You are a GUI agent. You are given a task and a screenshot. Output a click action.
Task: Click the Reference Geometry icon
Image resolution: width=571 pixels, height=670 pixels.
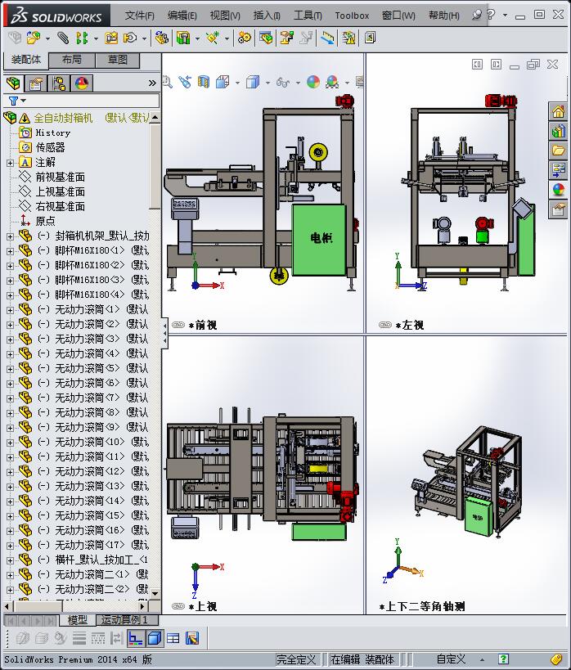point(213,38)
